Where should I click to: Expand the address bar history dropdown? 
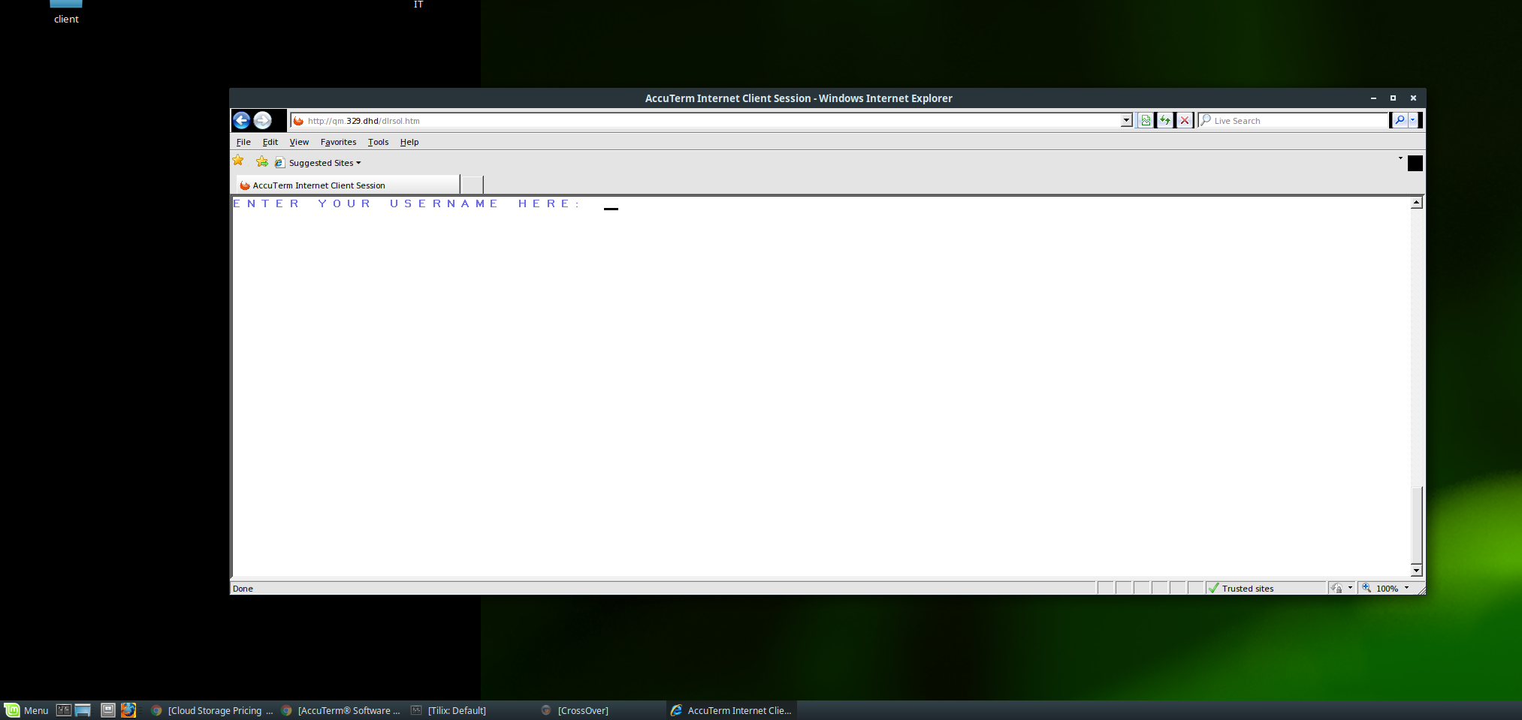(x=1126, y=120)
